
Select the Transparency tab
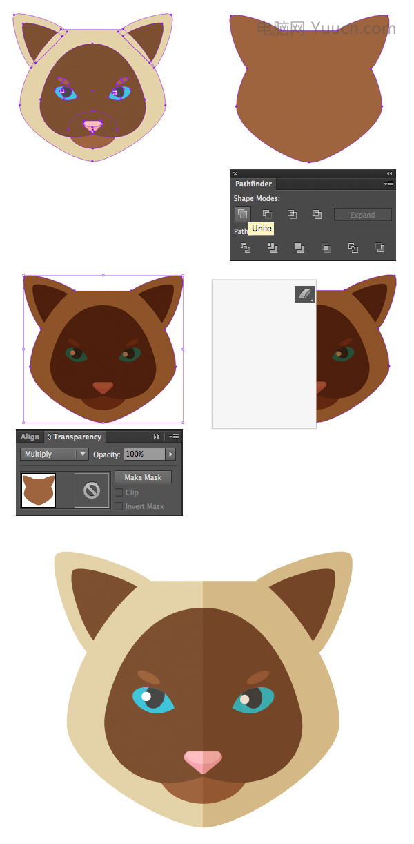coord(77,437)
